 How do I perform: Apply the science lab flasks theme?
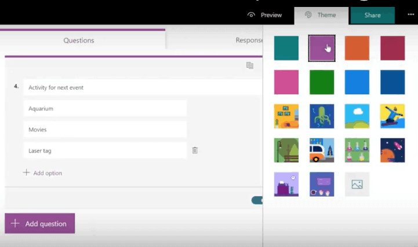pyautogui.click(x=357, y=150)
